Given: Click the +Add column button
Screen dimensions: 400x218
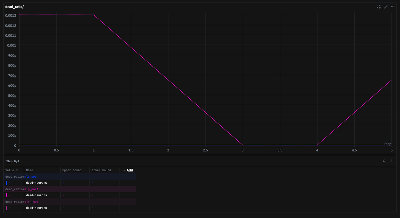Looking at the screenshot, I should 128,170.
